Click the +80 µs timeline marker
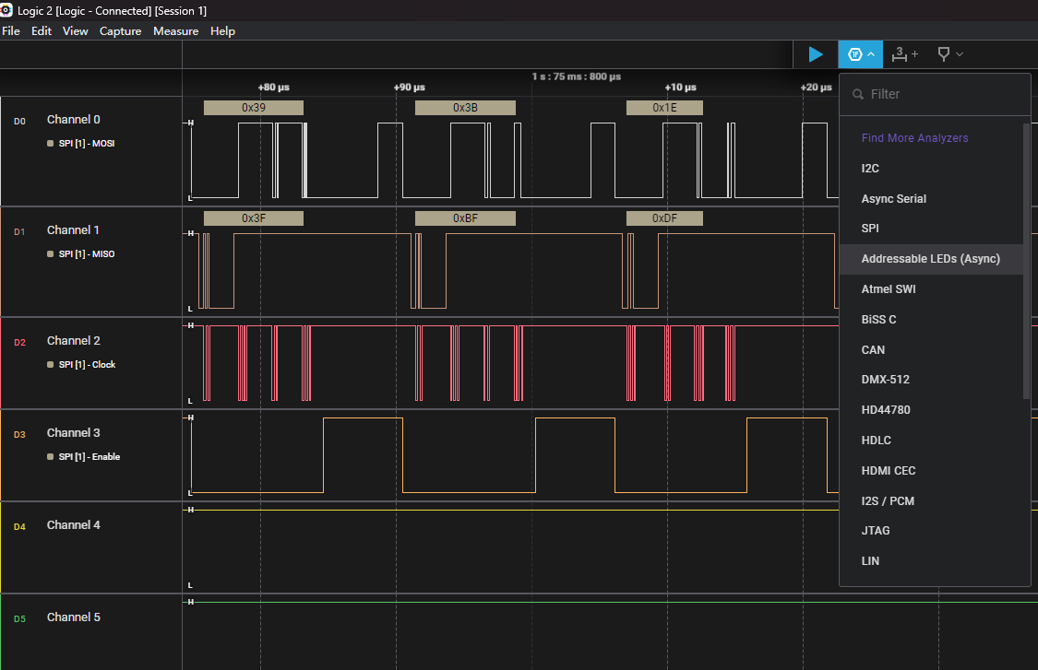The height and width of the screenshot is (670, 1038). pos(273,88)
